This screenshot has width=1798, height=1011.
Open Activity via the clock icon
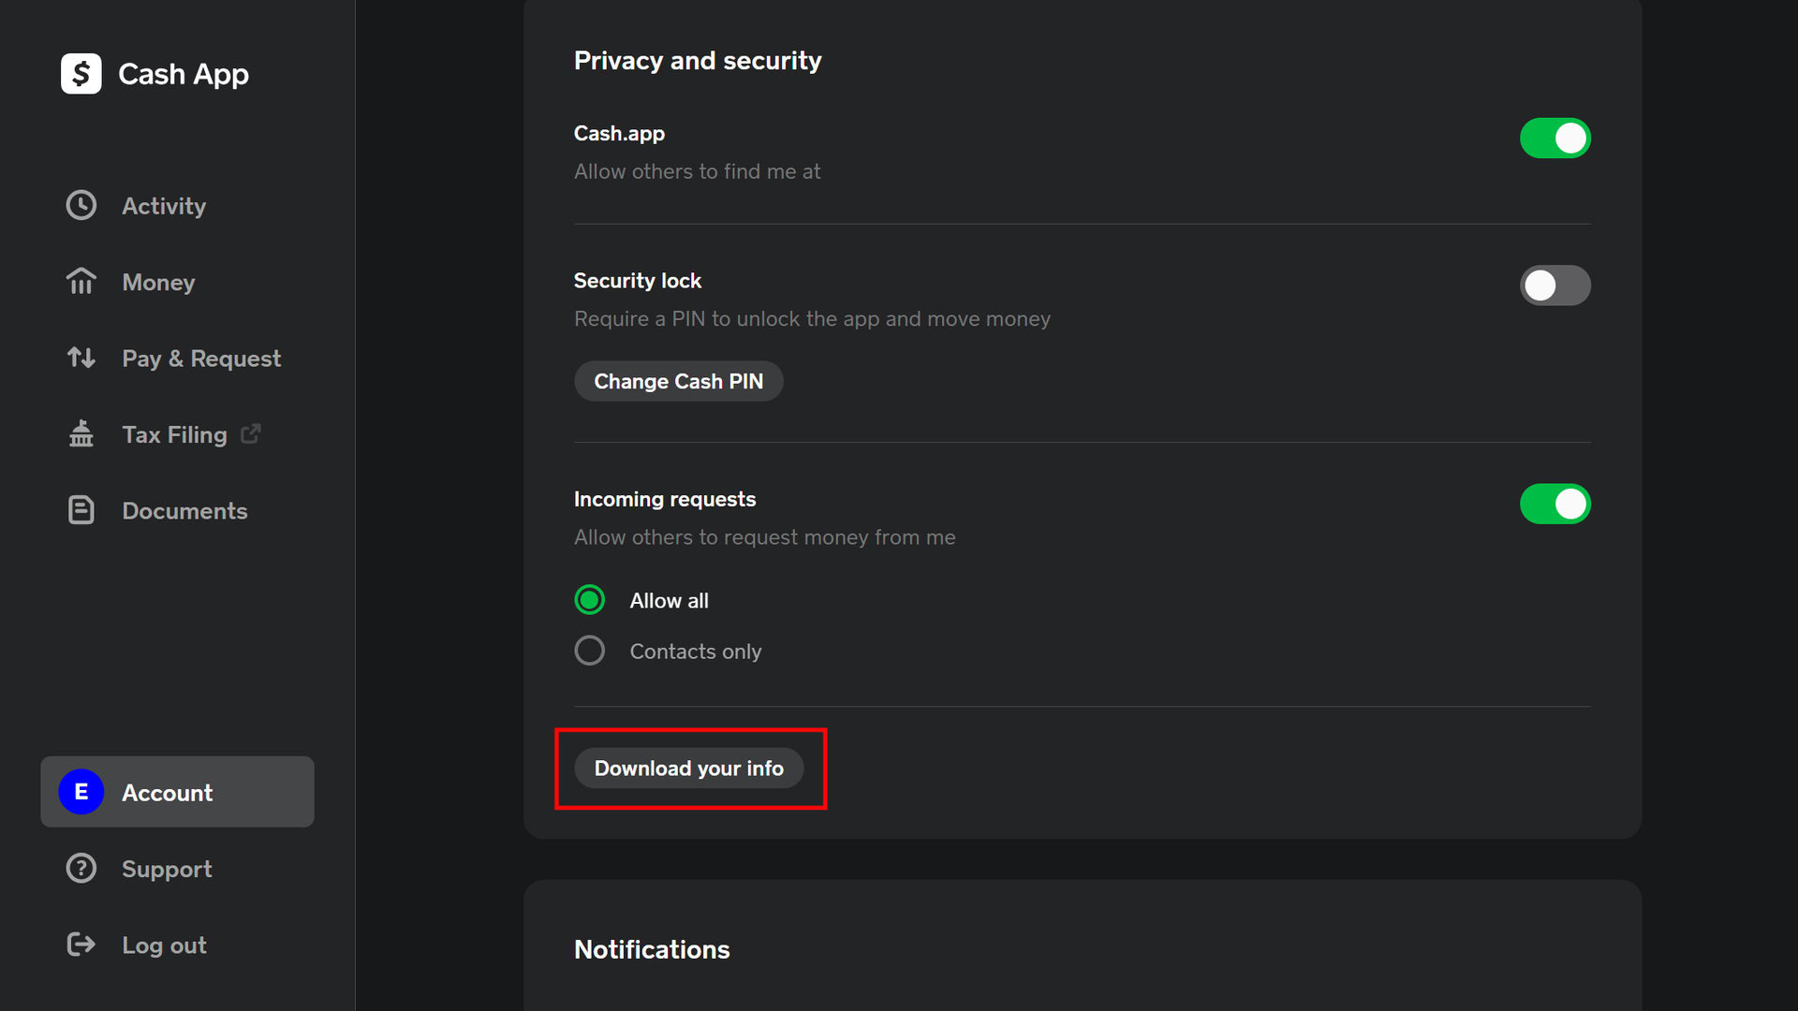81,205
